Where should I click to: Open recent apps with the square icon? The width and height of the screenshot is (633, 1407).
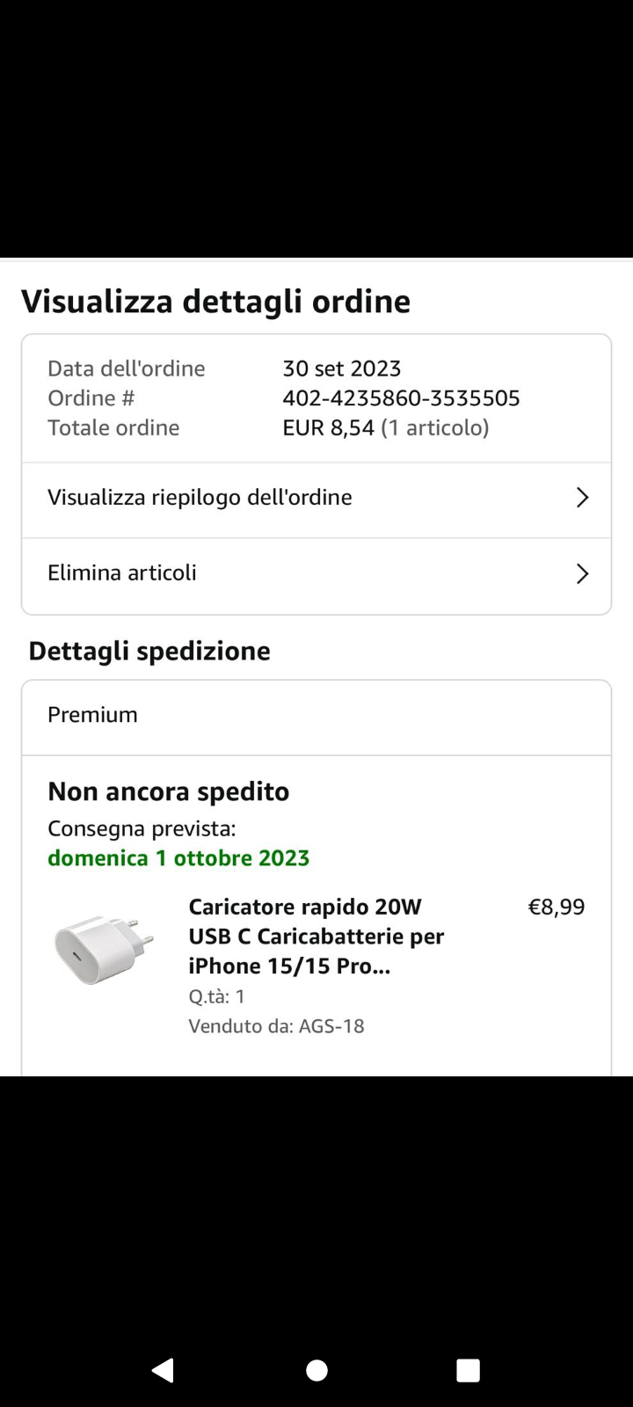click(469, 1370)
